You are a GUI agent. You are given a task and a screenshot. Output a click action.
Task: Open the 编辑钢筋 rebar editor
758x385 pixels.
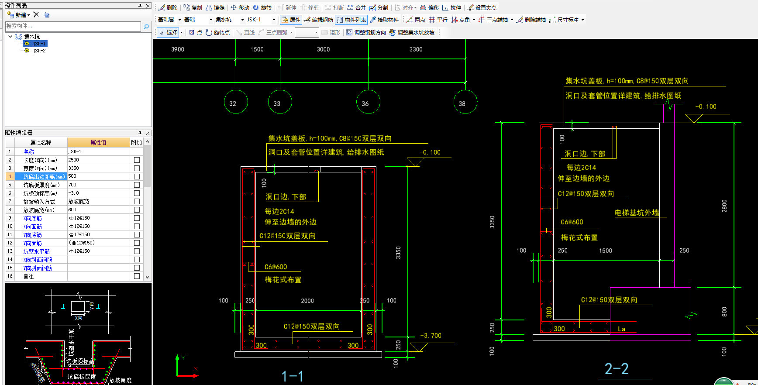point(318,20)
